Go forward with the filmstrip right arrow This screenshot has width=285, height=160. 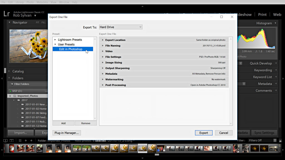[31, 141]
